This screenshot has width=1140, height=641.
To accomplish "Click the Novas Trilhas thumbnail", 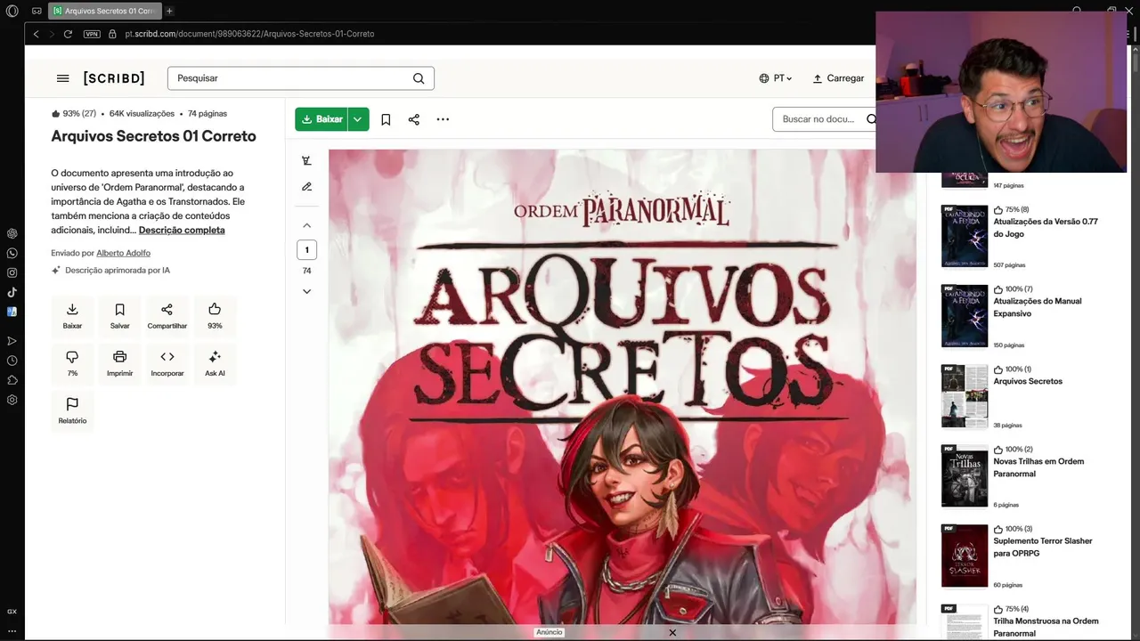I will [965, 475].
